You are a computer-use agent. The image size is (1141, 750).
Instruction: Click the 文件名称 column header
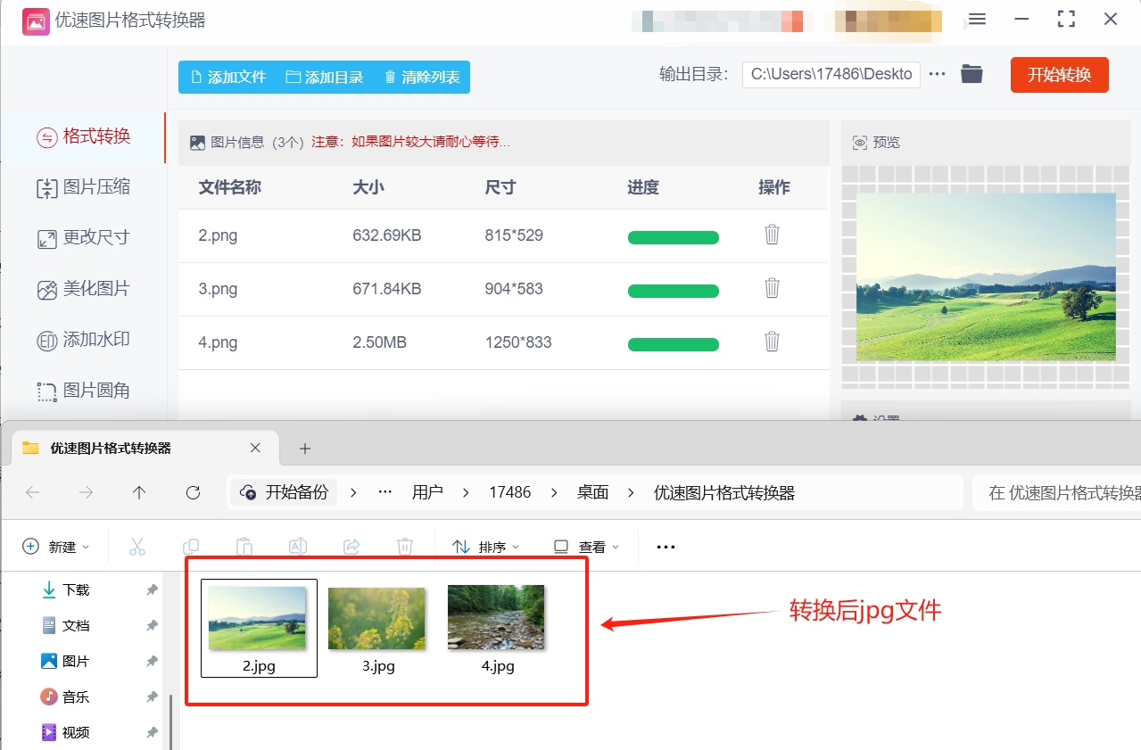click(x=229, y=187)
